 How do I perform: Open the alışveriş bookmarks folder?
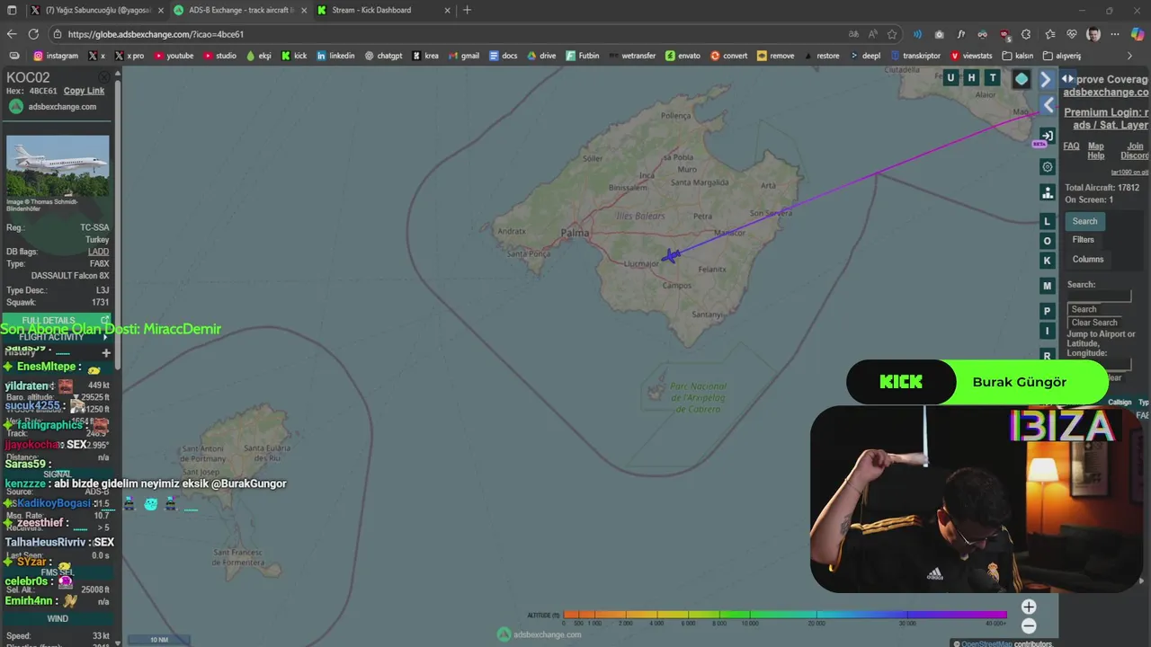point(1062,56)
